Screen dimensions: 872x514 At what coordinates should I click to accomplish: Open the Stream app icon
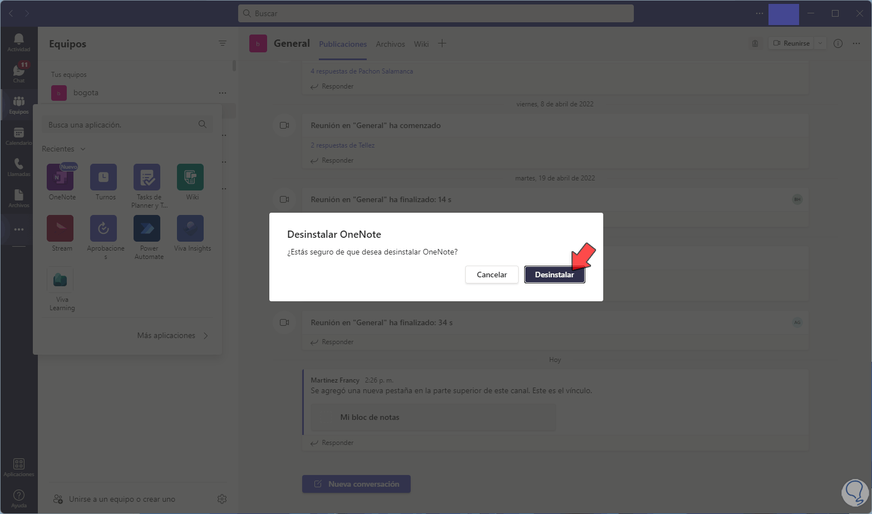pyautogui.click(x=60, y=228)
